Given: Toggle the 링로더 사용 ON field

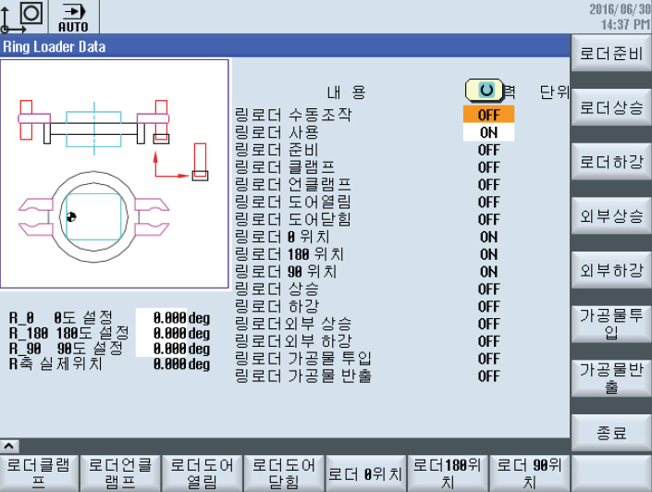Looking at the screenshot, I should [x=488, y=132].
